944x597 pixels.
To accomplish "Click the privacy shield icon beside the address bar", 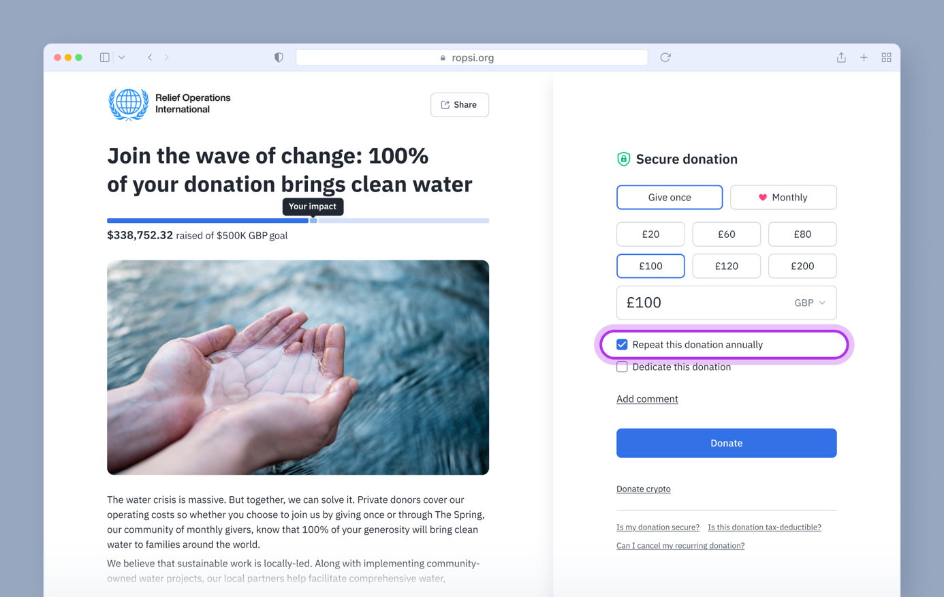I will coord(279,57).
